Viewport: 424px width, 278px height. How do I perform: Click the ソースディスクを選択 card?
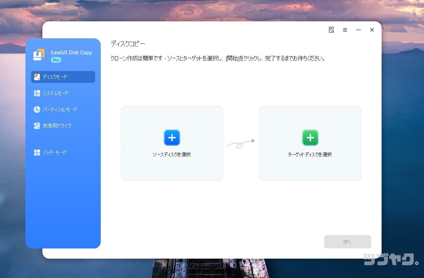pyautogui.click(x=172, y=143)
